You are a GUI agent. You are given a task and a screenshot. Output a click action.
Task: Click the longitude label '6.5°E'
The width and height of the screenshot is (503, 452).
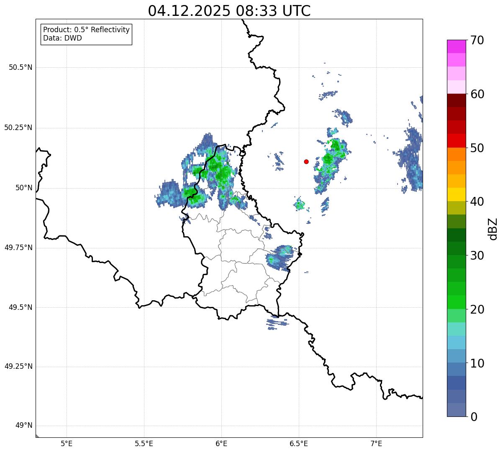299,443
